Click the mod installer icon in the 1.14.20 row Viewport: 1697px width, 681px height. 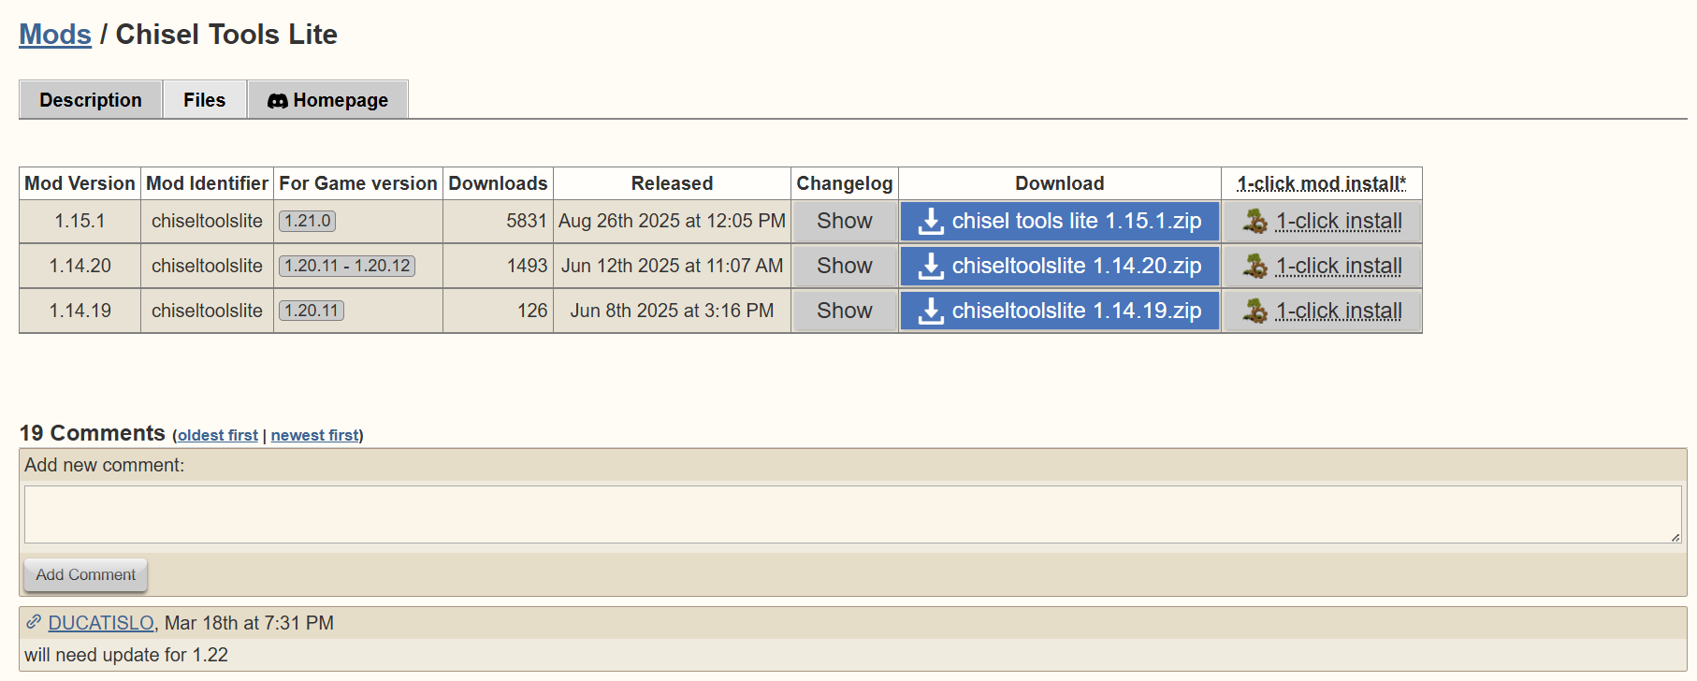(x=1255, y=267)
